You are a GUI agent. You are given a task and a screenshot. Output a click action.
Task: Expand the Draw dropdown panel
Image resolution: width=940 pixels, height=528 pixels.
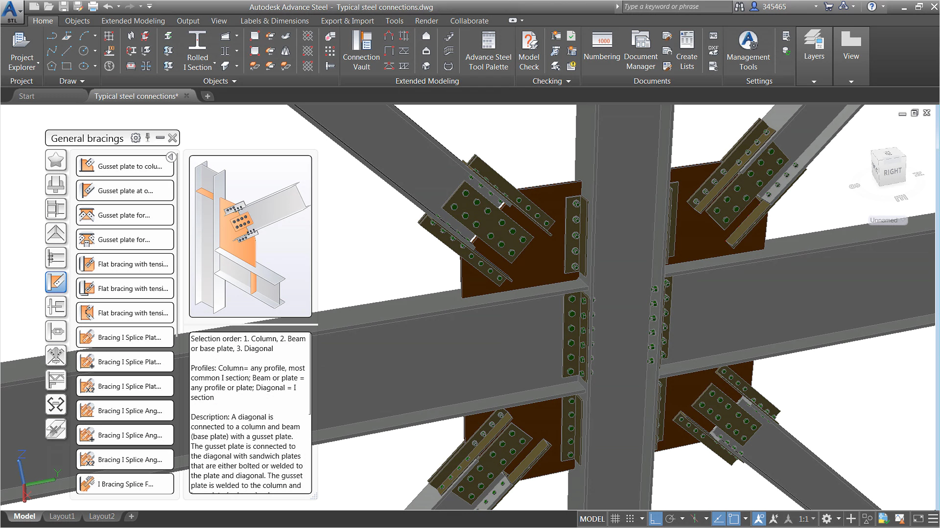70,81
